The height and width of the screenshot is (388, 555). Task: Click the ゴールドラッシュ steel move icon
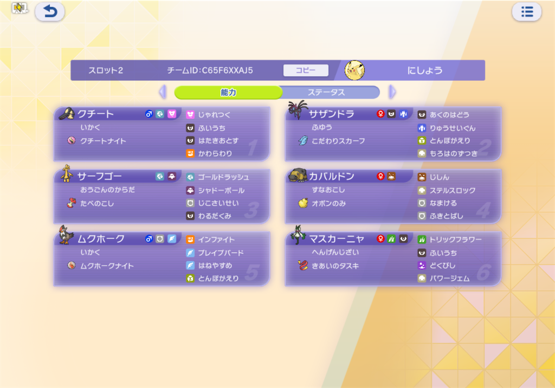[190, 177]
